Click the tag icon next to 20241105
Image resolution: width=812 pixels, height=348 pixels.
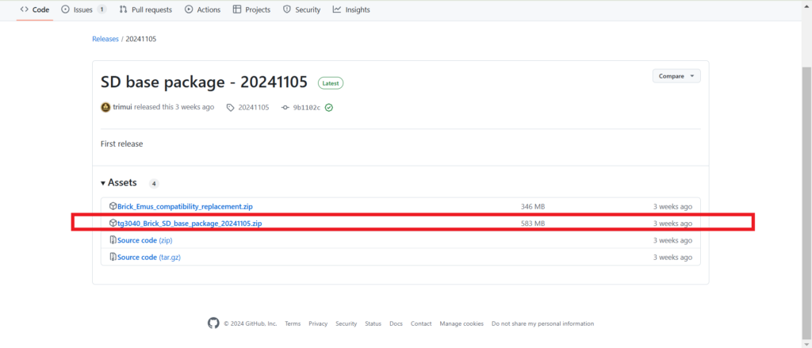tap(231, 108)
